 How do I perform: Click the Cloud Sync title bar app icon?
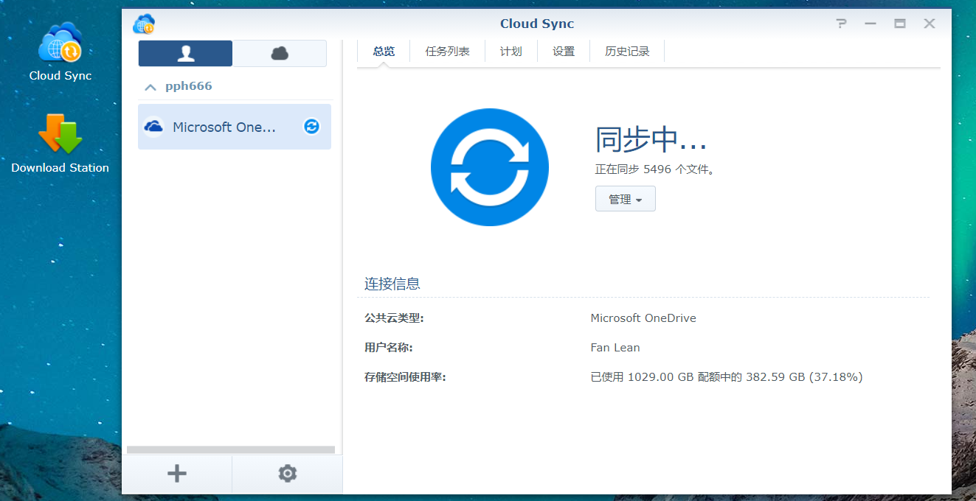(x=144, y=24)
